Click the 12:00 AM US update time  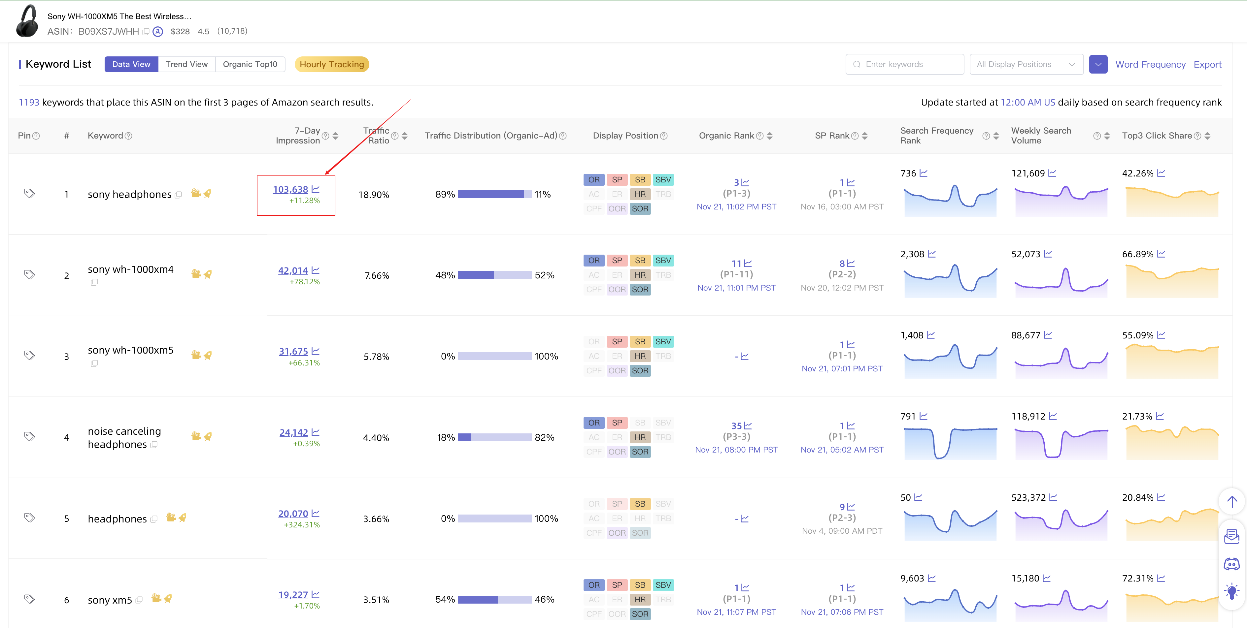(1028, 103)
